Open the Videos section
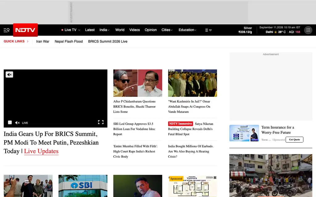The image size is (316, 197). point(135,30)
